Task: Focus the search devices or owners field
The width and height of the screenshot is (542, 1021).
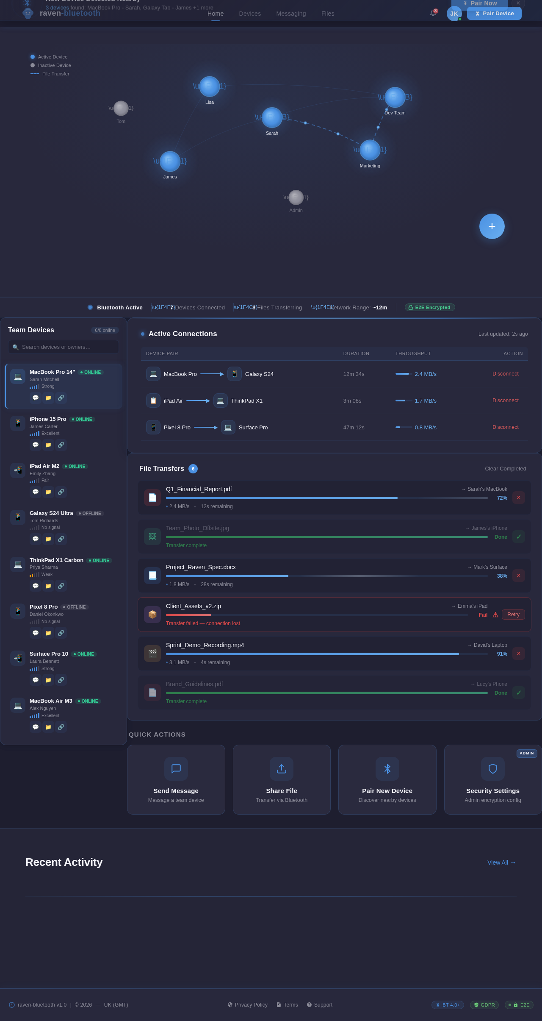Action: tap(64, 347)
